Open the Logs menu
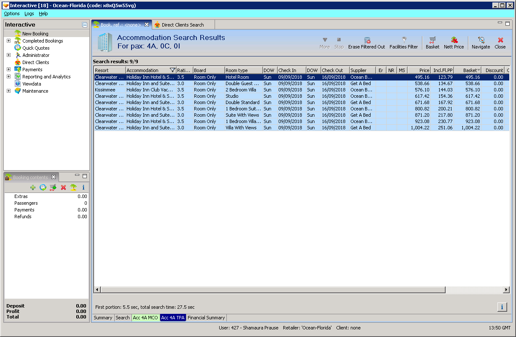The height and width of the screenshot is (337, 516). (x=29, y=13)
